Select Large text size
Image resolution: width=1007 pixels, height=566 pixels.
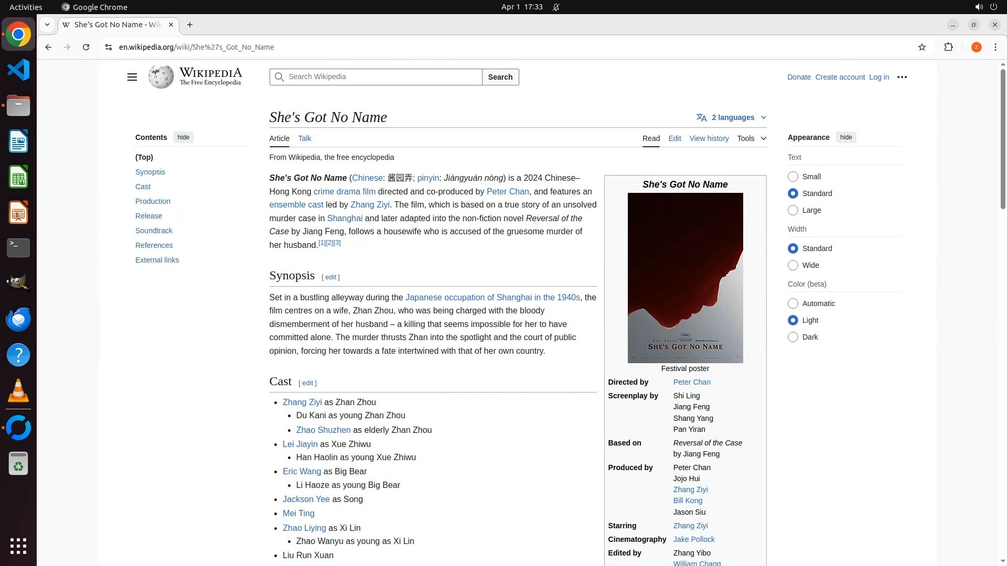(793, 210)
